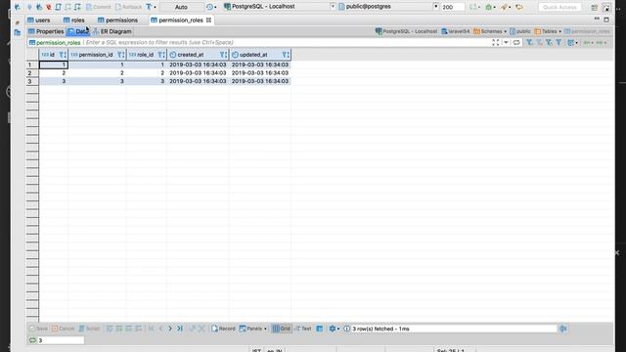Select row 3 header in the grid
This screenshot has height=352, width=626.
point(32,81)
